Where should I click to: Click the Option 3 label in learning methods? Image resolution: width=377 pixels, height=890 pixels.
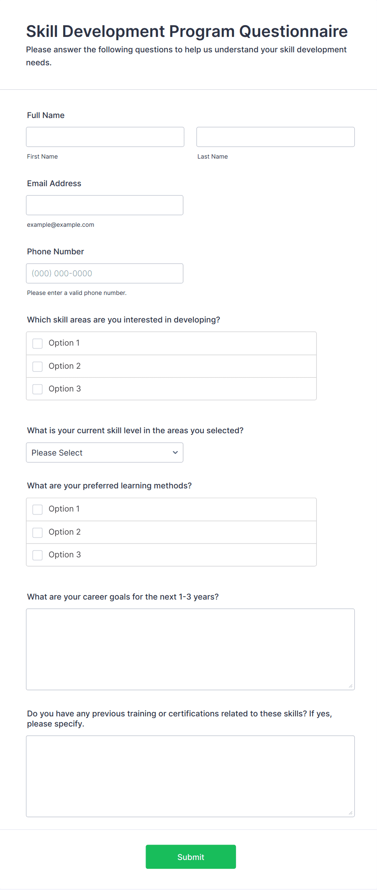(64, 555)
